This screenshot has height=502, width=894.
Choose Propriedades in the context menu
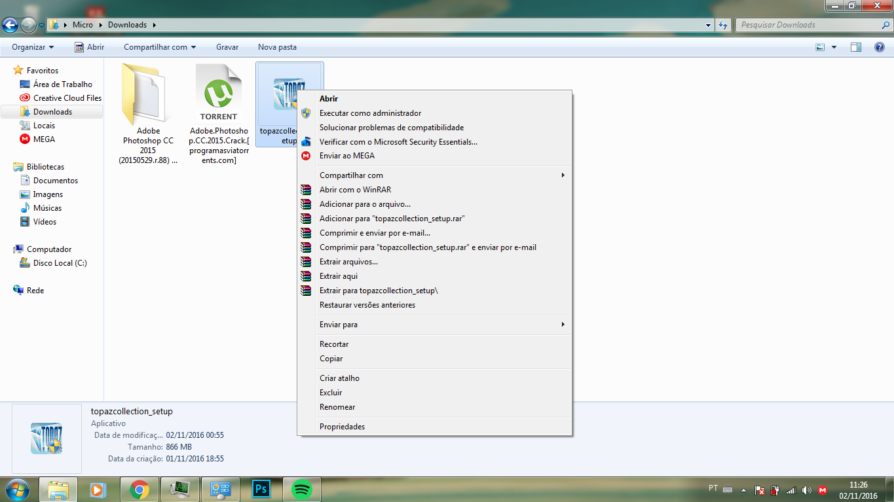click(x=435, y=427)
